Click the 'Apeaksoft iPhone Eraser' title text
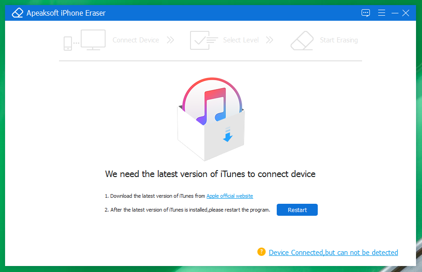Screen dimensions: 422x272 [66, 13]
